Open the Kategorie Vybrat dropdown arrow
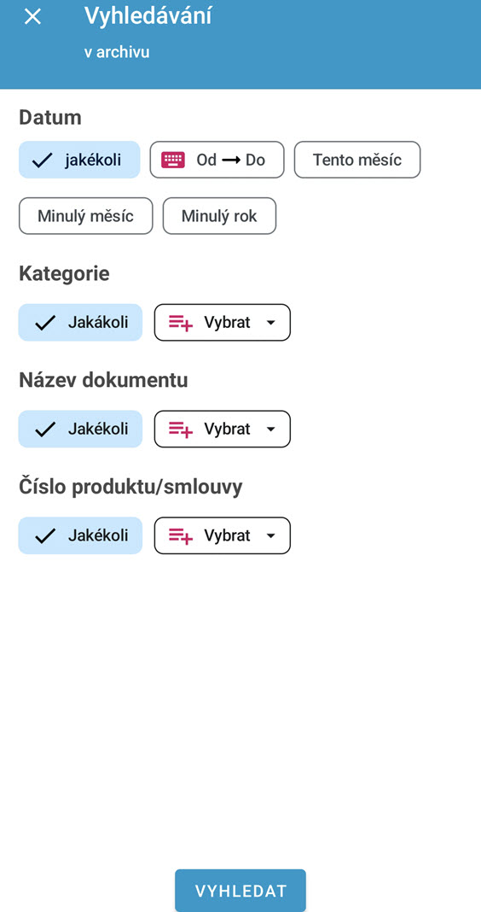 click(270, 323)
